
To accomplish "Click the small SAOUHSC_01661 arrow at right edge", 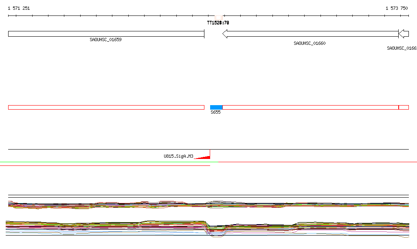I will [x=404, y=34].
